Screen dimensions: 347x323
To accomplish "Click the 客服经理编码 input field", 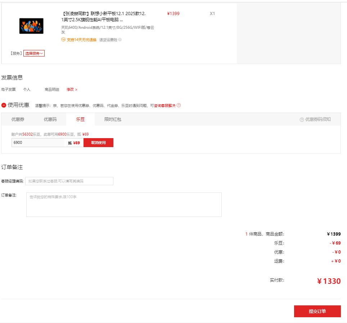I will tap(69, 181).
